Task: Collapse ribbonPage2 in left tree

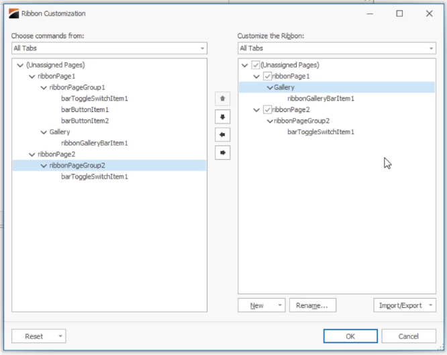Action: [x=32, y=154]
